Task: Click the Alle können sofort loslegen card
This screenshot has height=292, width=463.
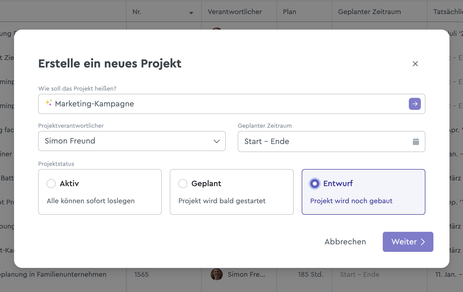Action: pos(100,201)
